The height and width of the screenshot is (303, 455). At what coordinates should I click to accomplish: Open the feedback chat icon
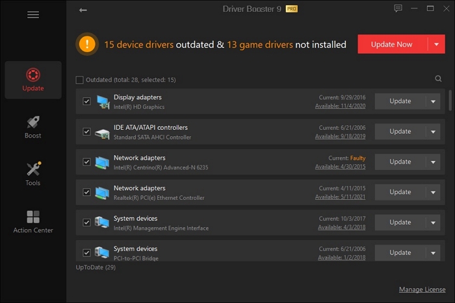pos(398,8)
